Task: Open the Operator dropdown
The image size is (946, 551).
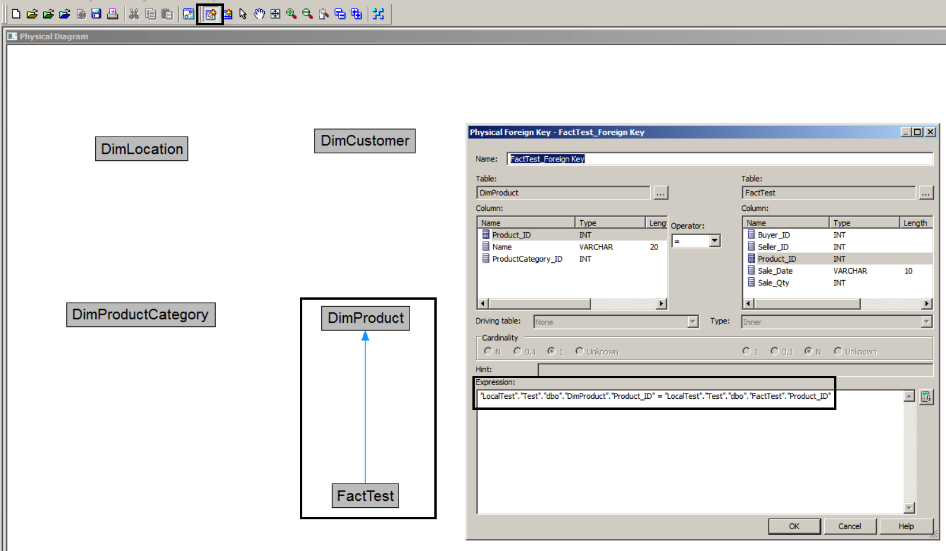Action: pyautogui.click(x=715, y=241)
